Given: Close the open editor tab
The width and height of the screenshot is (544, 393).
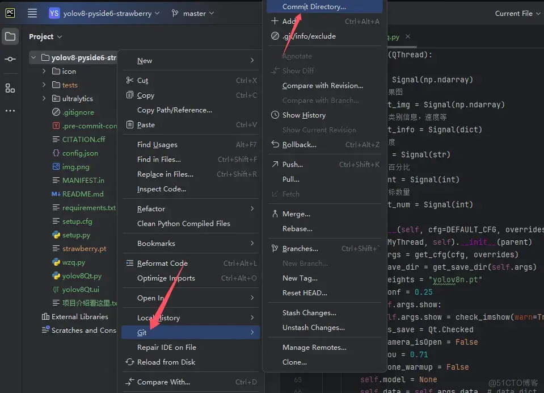Looking at the screenshot, I should pyautogui.click(x=408, y=36).
